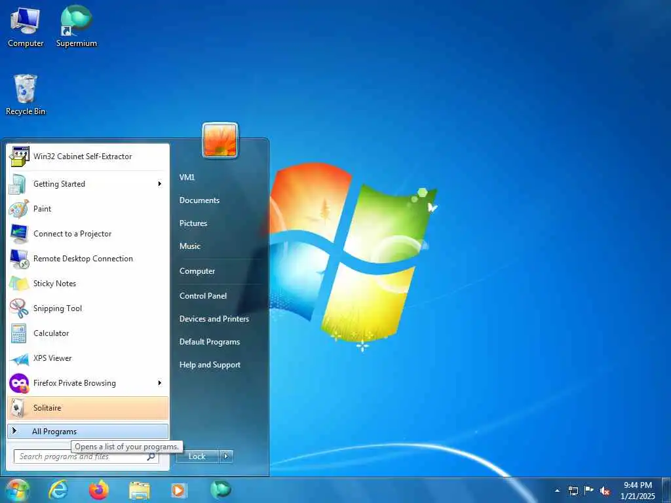Click the Remote Desktop Connection icon
Screen dimensions: 671x503
click(x=19, y=259)
